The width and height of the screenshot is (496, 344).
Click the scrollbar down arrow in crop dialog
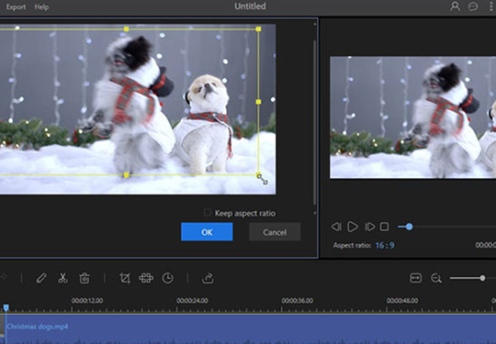click(314, 213)
